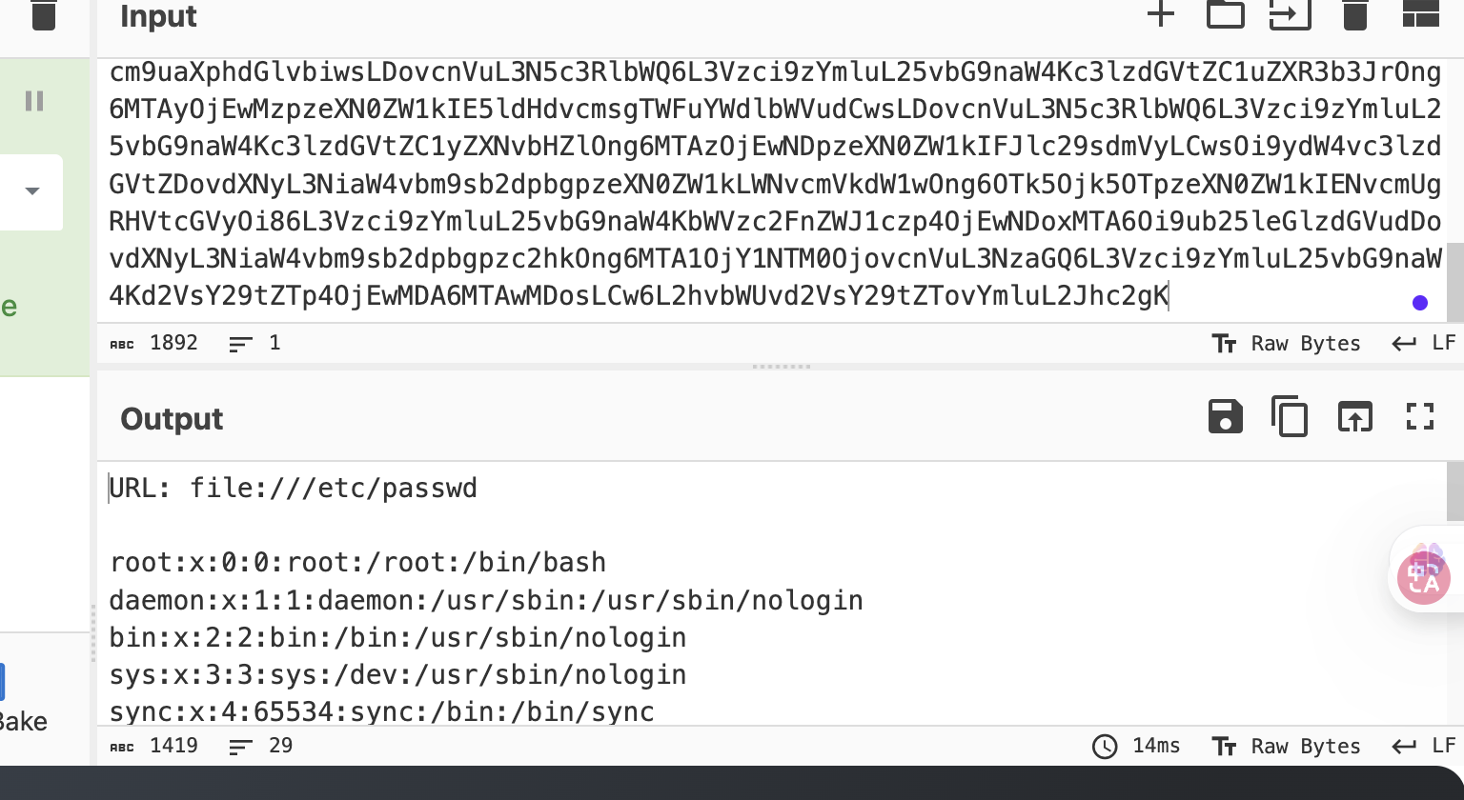Open file as input icon
1464x800 pixels.
(x=1291, y=13)
